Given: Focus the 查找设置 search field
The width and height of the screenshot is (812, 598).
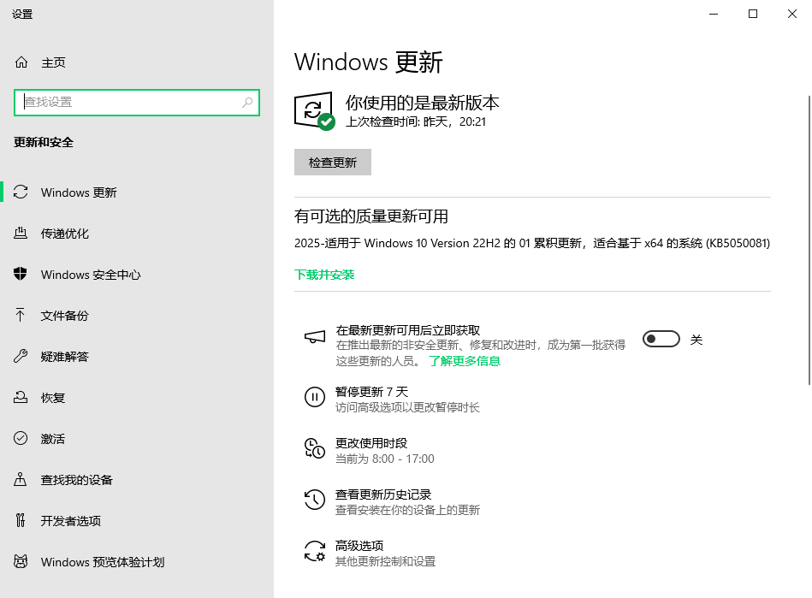Looking at the screenshot, I should coord(137,102).
